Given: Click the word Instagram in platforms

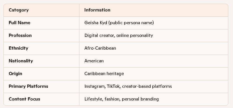Looking at the screenshot, I should click(x=94, y=87).
